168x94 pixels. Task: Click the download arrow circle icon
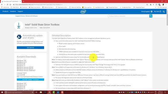point(19,26)
